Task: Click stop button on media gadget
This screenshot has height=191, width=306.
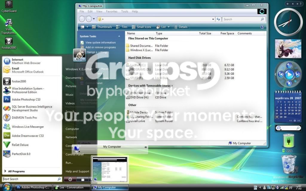Action: (289, 84)
